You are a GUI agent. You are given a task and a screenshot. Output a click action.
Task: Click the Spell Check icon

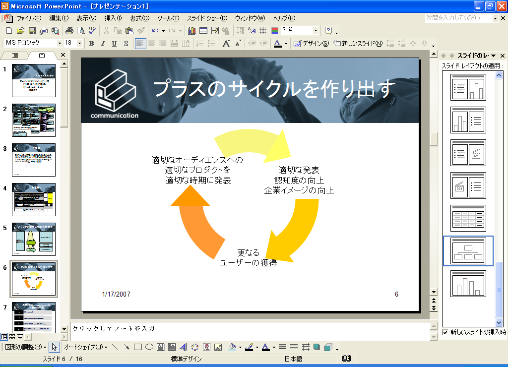[x=92, y=31]
